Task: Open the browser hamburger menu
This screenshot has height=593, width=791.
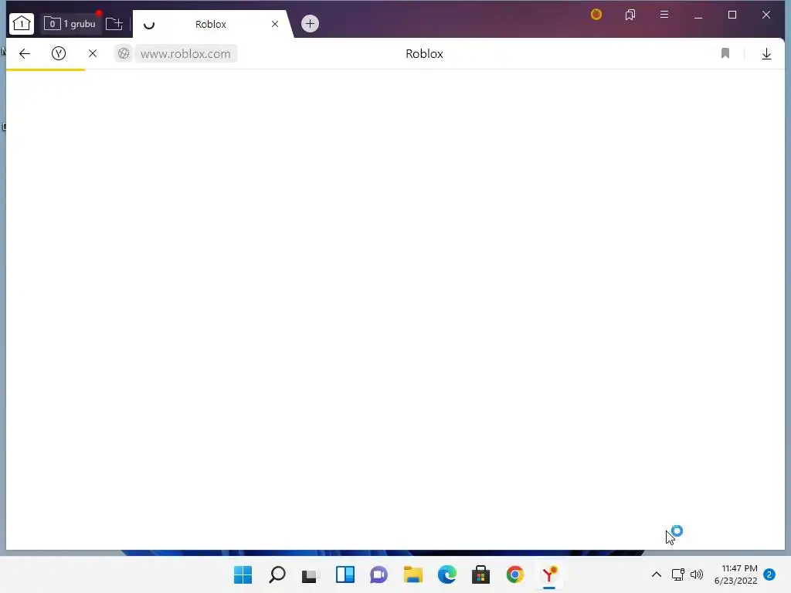Action: [x=664, y=15]
